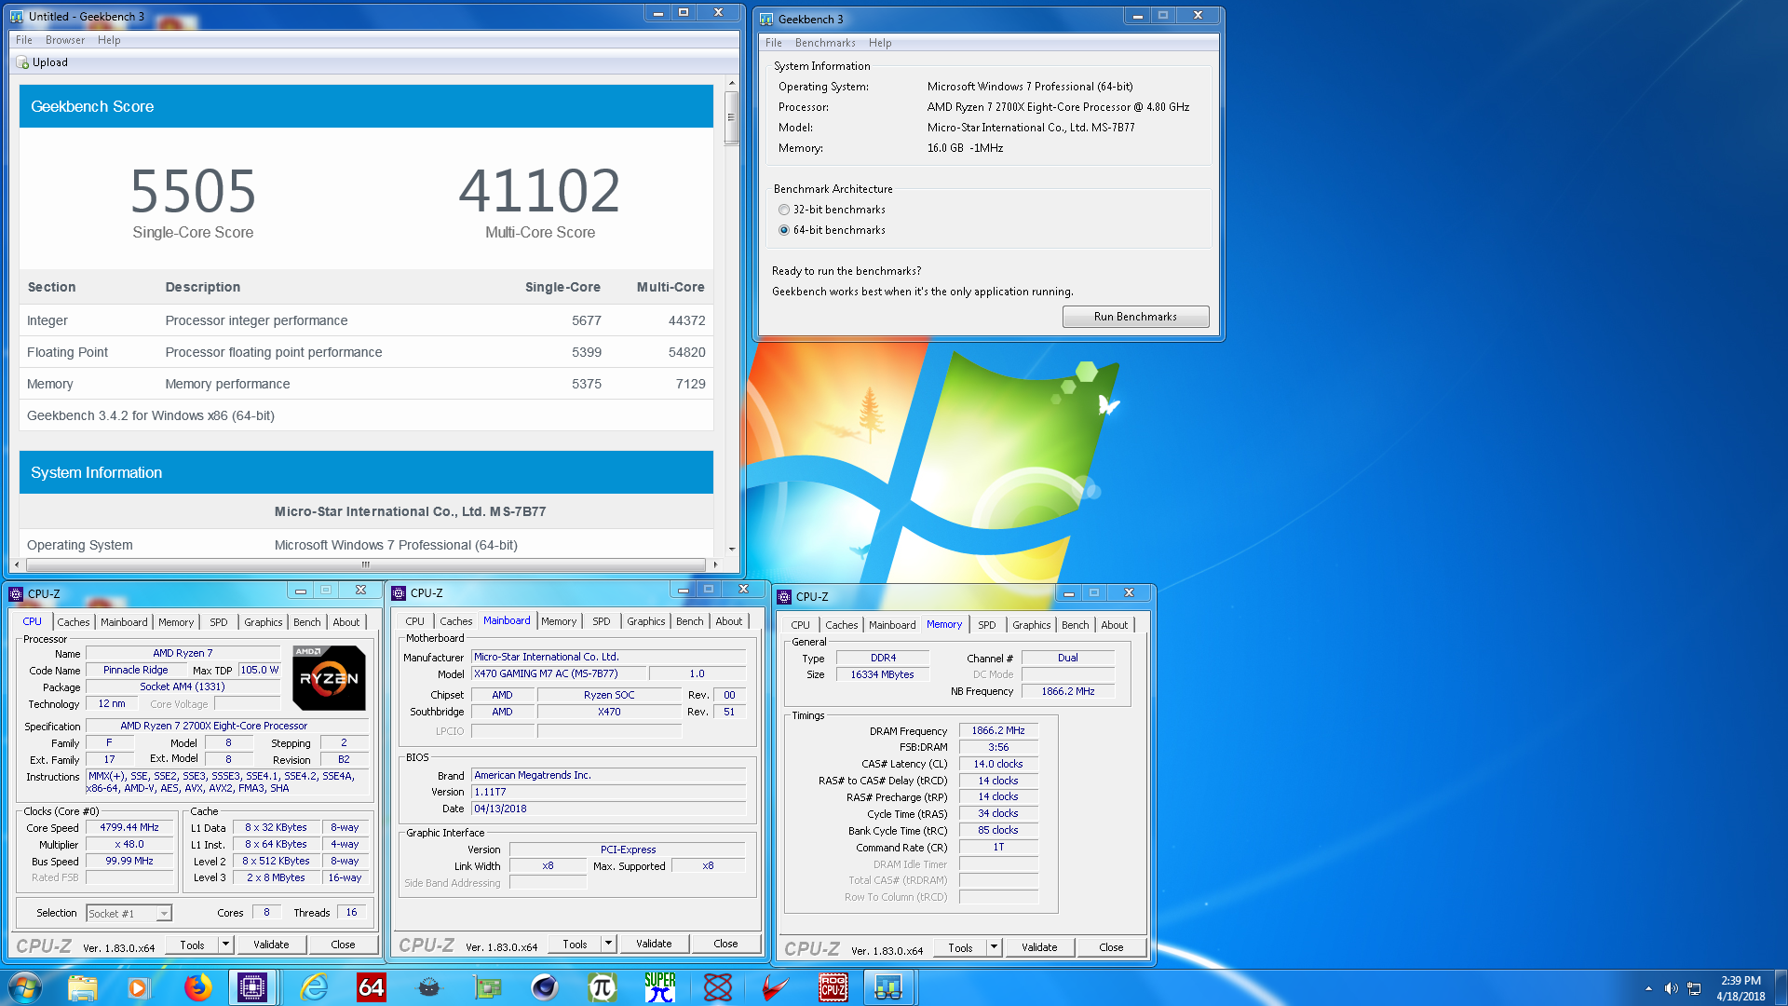Click the DRAM Frequency value 1866.2 MHz
The width and height of the screenshot is (1788, 1006).
pos(997,730)
